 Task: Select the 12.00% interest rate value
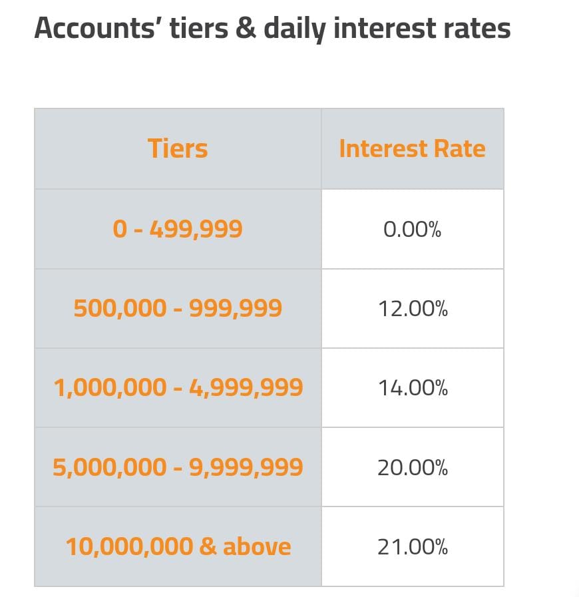[413, 309]
